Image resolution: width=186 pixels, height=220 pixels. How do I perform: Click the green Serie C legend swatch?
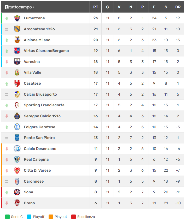coord(7,217)
